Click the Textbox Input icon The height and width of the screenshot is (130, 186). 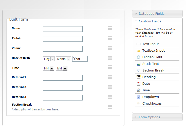138,51
